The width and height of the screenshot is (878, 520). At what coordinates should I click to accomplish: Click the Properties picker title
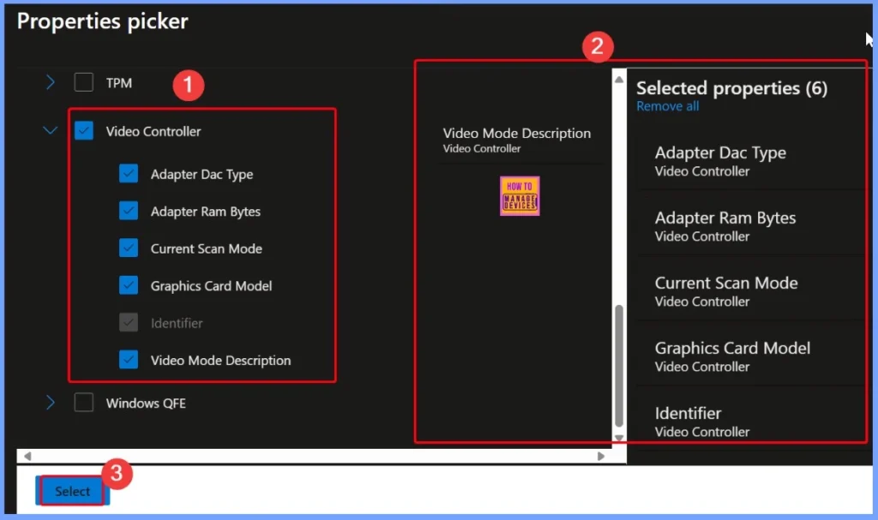[x=103, y=21]
